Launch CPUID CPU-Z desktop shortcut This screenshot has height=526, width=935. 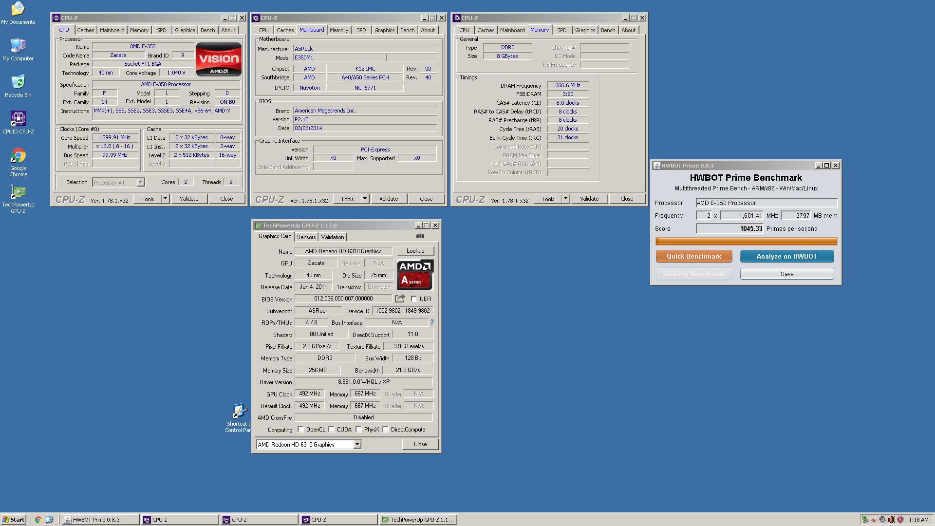18,122
